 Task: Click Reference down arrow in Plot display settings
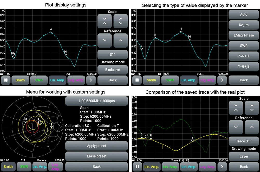pos(105,40)
